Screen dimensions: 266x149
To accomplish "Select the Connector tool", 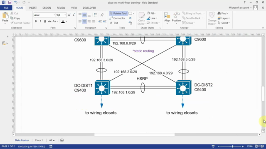I will pyautogui.click(x=117, y=18).
